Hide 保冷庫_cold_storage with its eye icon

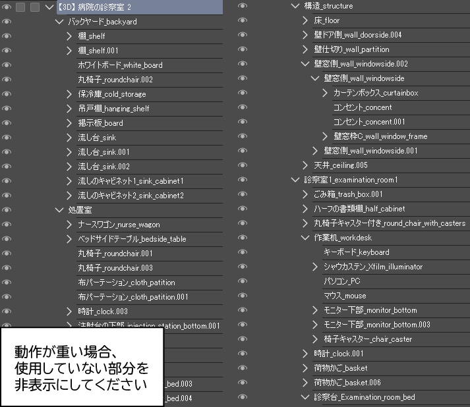7,94
